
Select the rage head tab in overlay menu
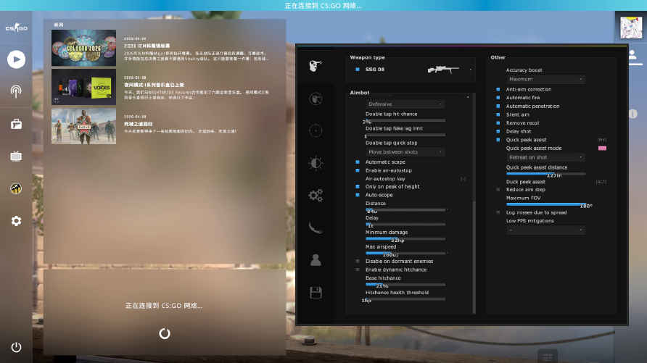(316, 65)
